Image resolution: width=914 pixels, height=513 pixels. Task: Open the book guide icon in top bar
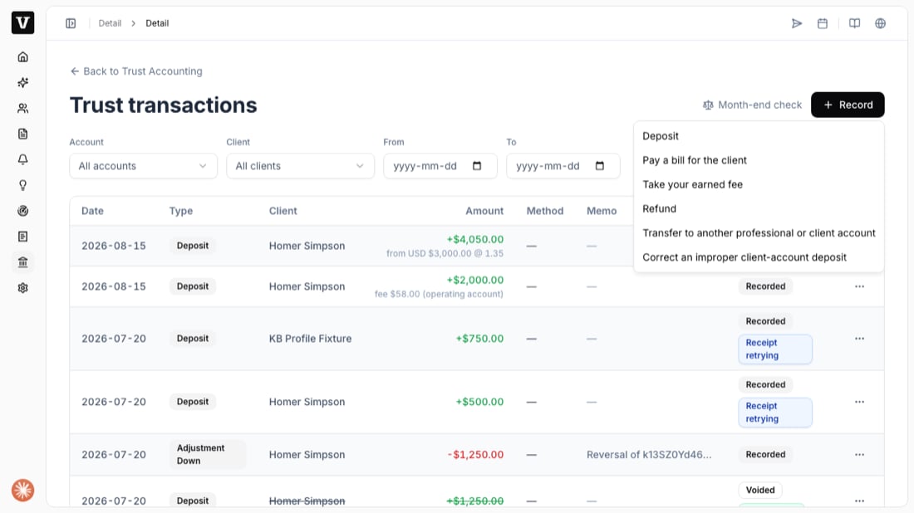coord(854,23)
